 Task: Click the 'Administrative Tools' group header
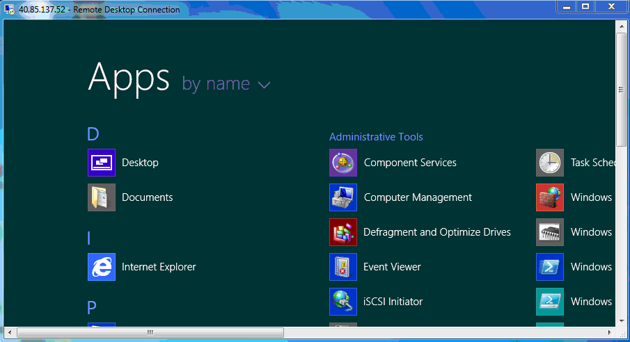[x=376, y=137]
